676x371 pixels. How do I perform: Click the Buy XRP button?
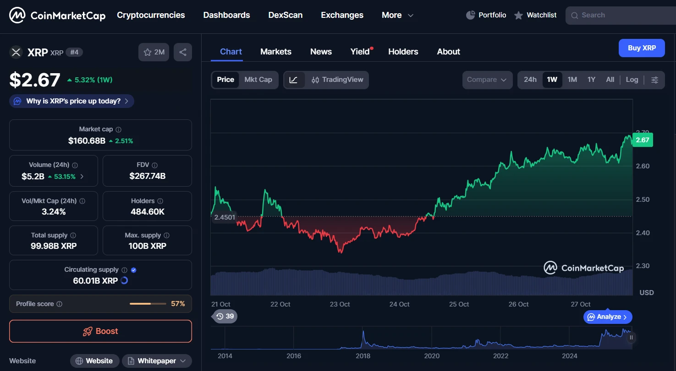click(642, 48)
